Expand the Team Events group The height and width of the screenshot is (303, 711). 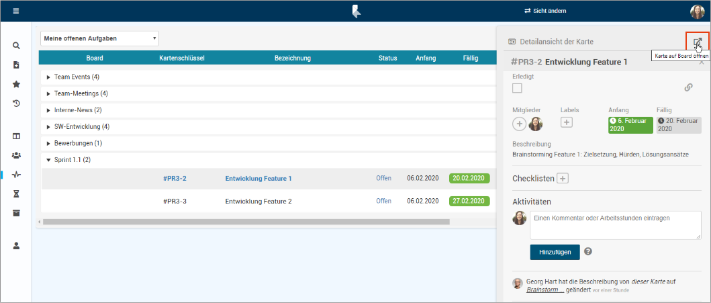pyautogui.click(x=48, y=77)
